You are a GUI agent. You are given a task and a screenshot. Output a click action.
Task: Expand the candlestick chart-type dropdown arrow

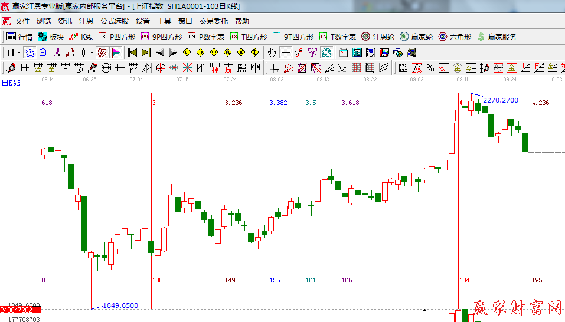click(x=91, y=52)
